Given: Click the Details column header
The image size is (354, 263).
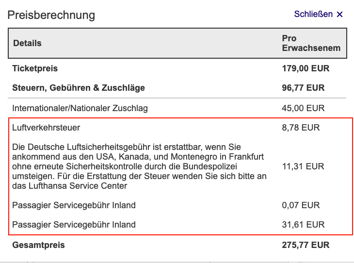Looking at the screenshot, I should [x=27, y=43].
